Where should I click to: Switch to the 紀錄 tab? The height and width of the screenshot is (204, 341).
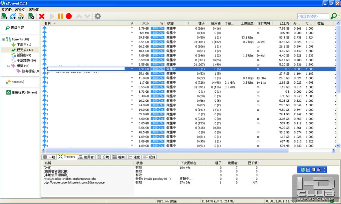tap(149, 157)
